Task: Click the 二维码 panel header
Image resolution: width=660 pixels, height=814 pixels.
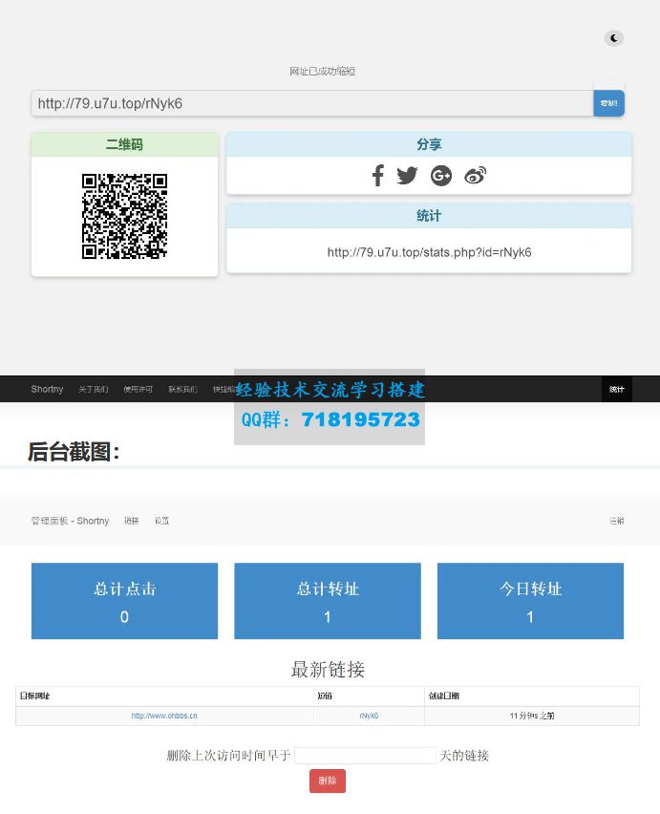Action: (124, 144)
